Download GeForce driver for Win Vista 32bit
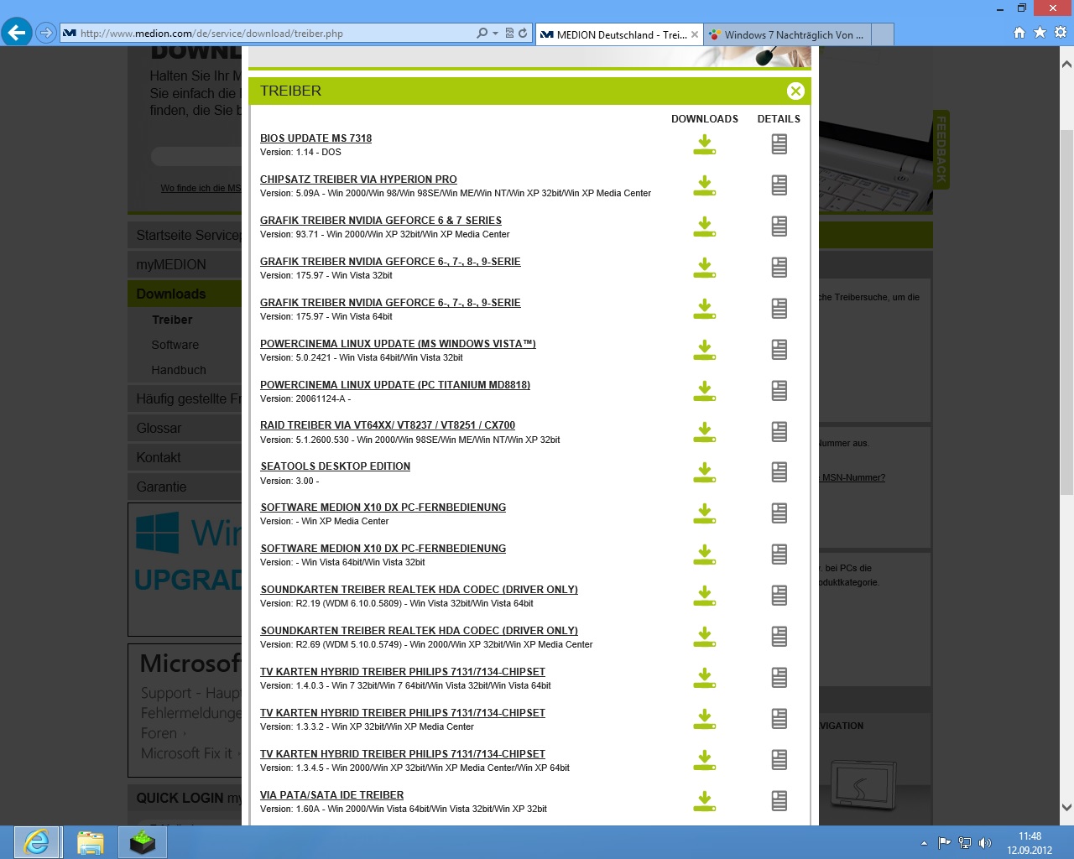 pos(705,268)
